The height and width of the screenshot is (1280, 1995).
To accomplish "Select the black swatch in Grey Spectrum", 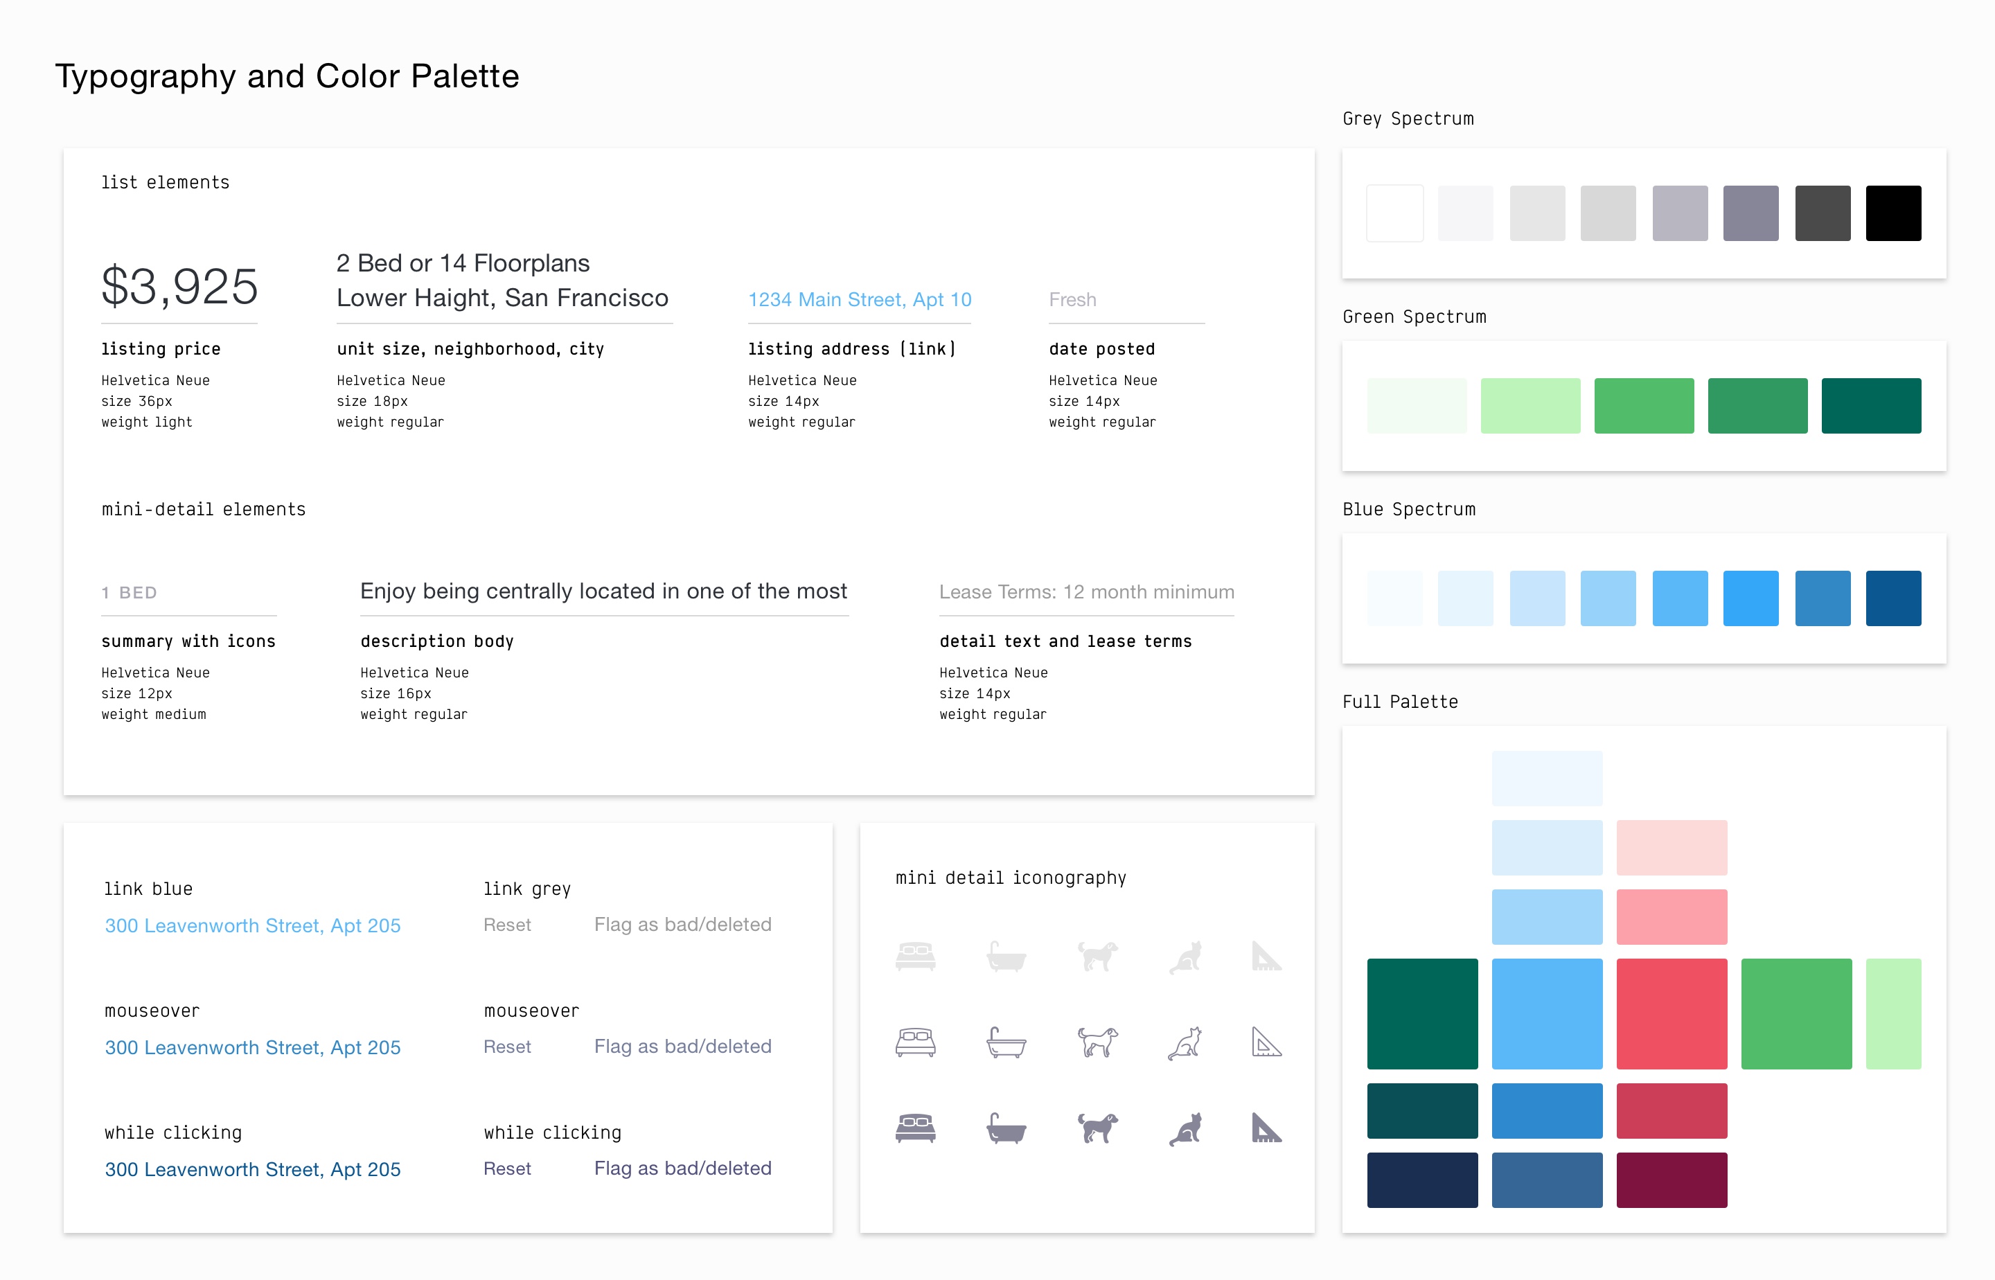I will pos(1894,213).
